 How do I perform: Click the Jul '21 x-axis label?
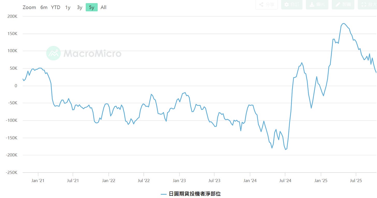pos(73,180)
